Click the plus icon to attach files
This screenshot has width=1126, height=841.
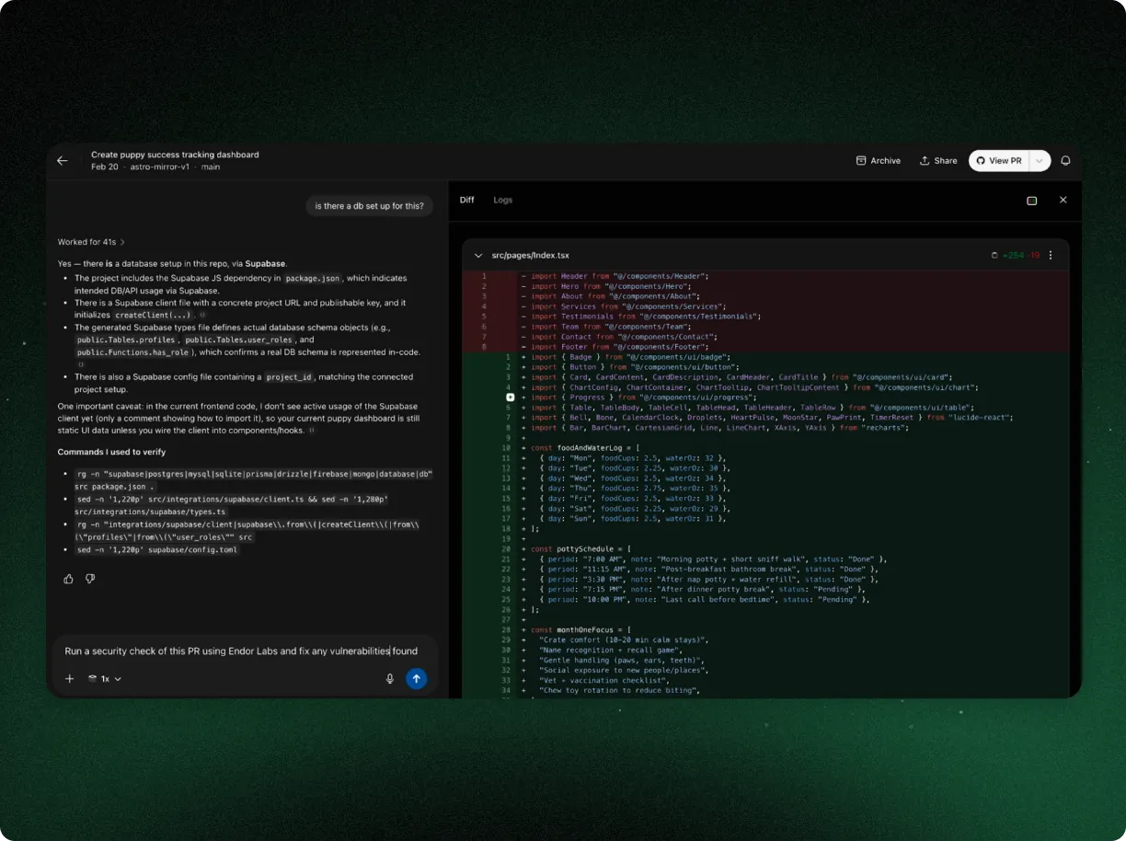[x=69, y=678]
